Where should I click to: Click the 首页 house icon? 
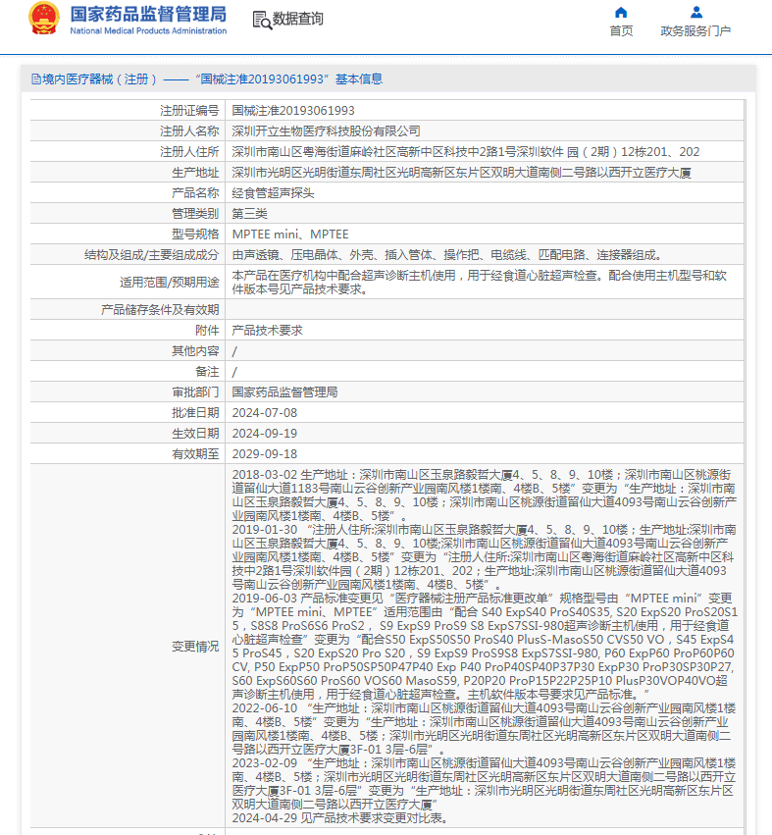point(620,13)
